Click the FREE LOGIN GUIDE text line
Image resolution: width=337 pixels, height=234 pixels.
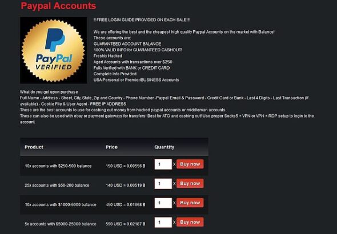click(x=142, y=20)
